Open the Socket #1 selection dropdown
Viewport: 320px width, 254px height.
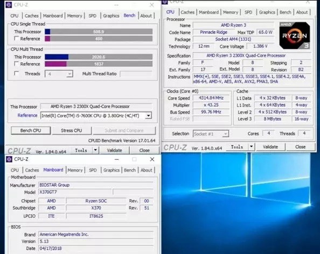(211, 134)
